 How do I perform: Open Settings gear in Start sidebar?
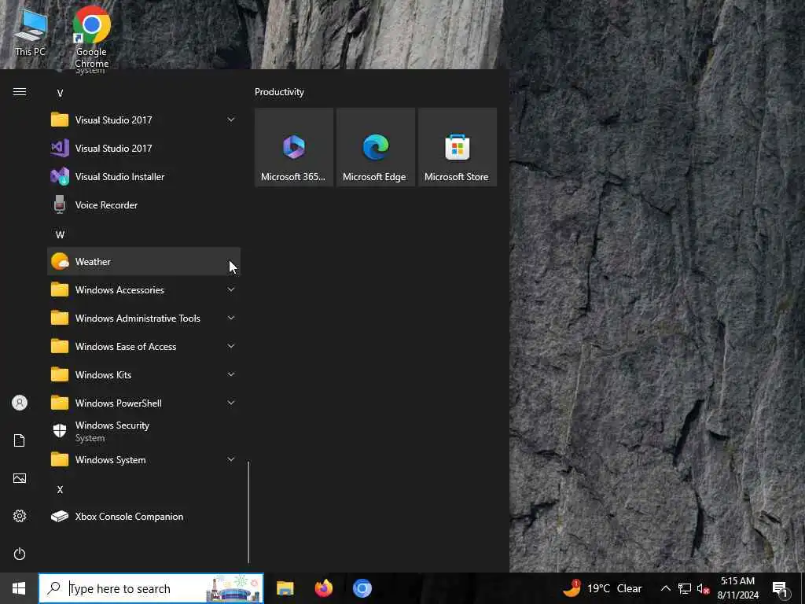pos(20,516)
